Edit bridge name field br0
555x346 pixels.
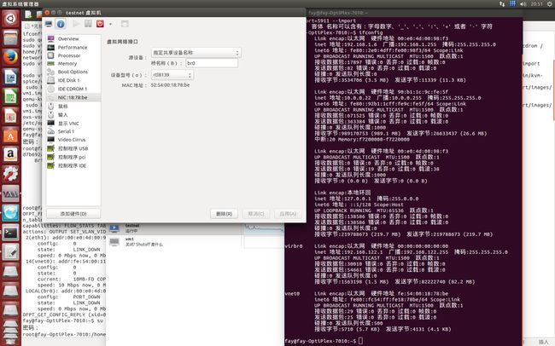[212, 63]
